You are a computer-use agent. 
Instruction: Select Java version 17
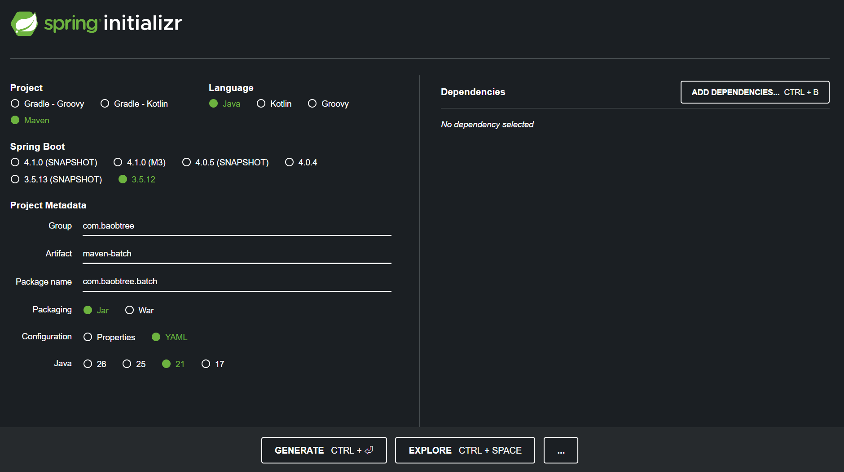pyautogui.click(x=213, y=364)
